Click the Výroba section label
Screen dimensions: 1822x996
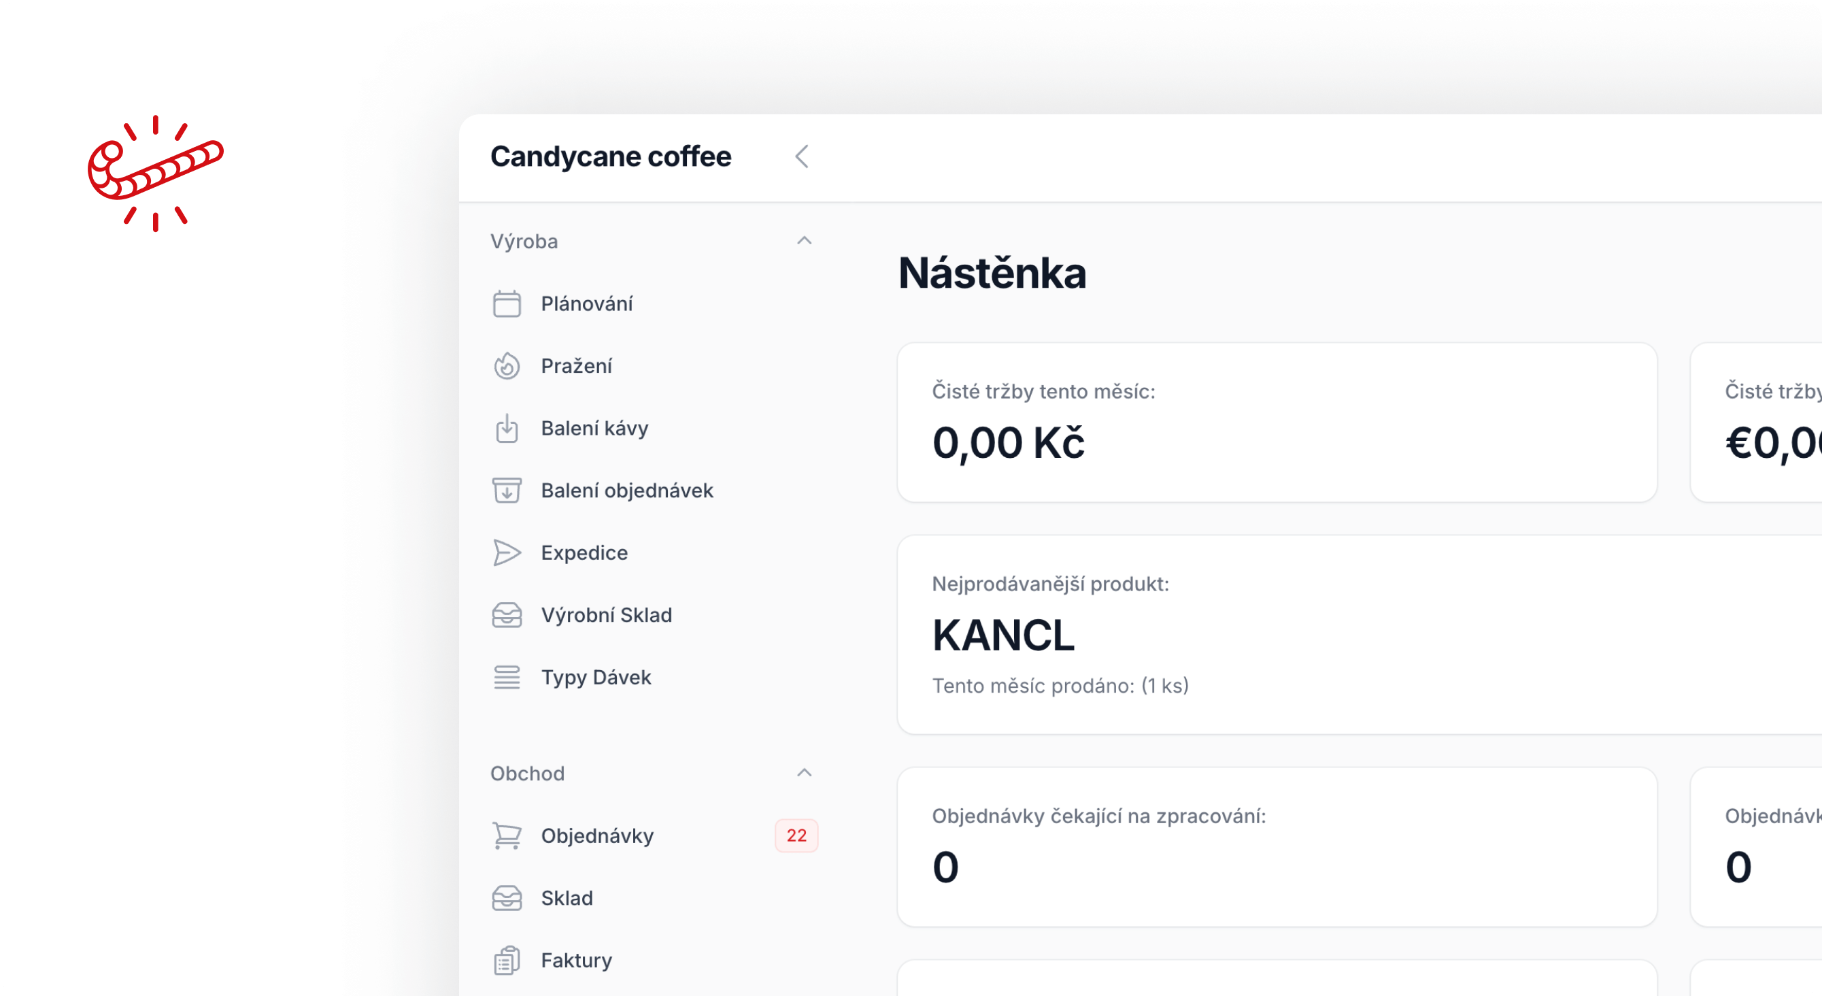[524, 242]
